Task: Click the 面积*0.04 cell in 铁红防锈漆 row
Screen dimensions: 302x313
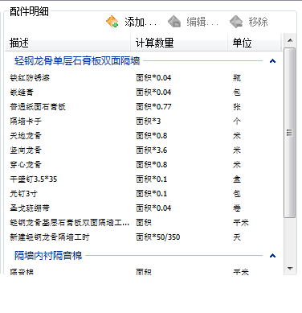Action: click(x=153, y=78)
